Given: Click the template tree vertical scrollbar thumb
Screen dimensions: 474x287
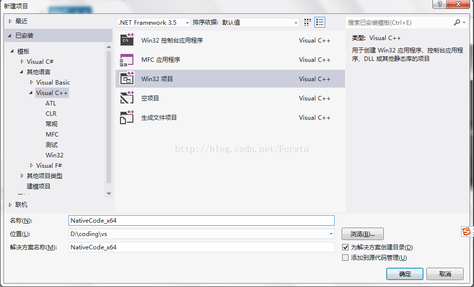Looking at the screenshot, I should 109,117.
